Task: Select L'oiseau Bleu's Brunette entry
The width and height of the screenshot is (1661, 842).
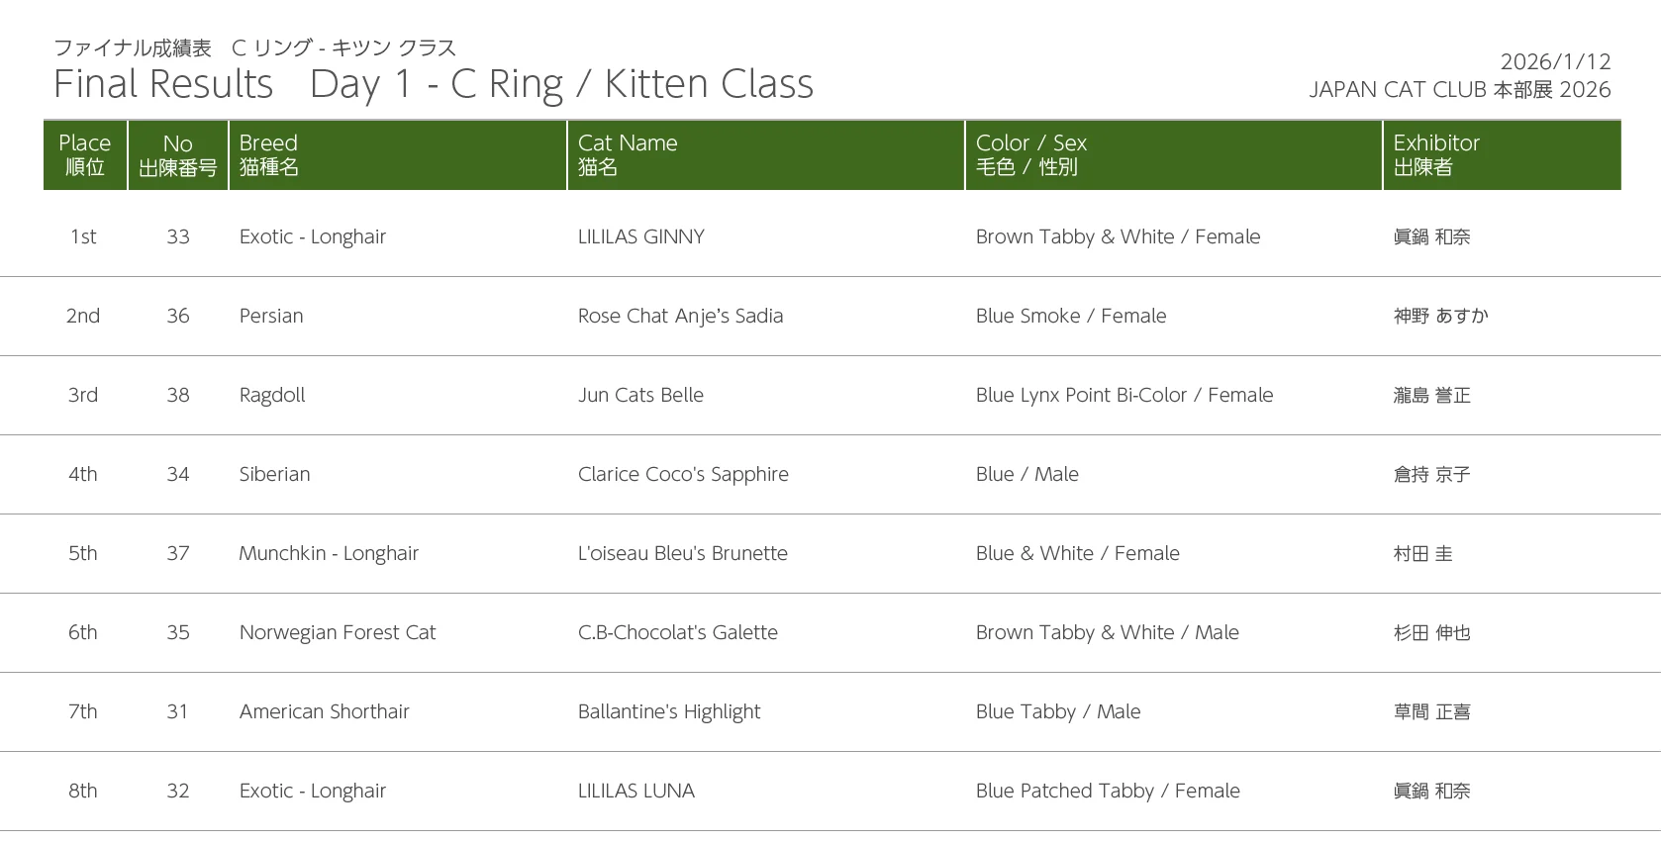Action: coord(683,553)
